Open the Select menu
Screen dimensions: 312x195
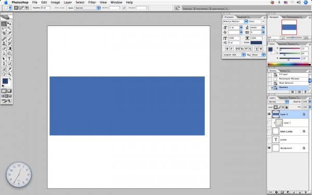tap(80, 3)
